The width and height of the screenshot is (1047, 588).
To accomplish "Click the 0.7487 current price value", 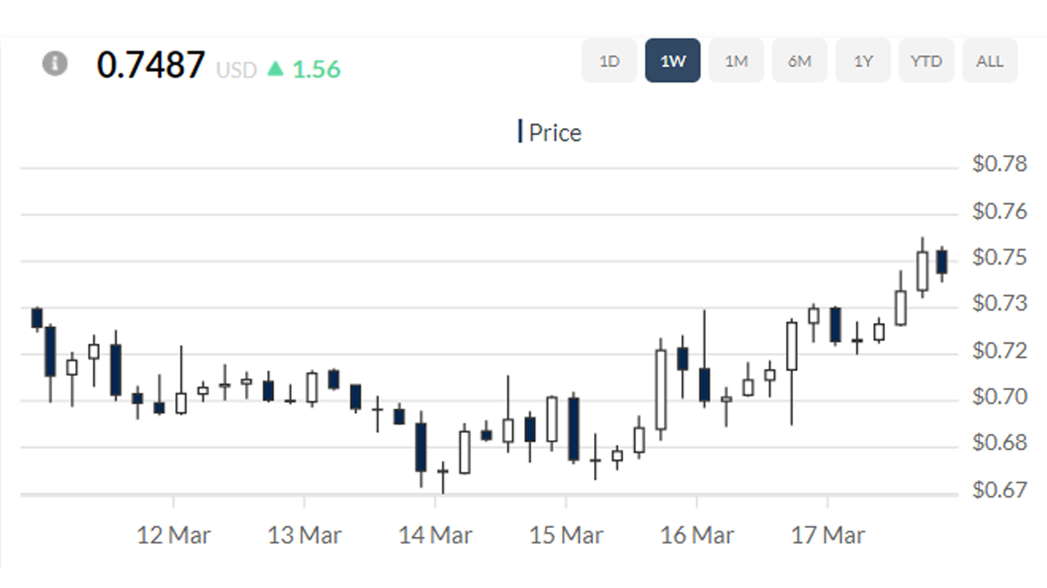I will click(x=151, y=65).
